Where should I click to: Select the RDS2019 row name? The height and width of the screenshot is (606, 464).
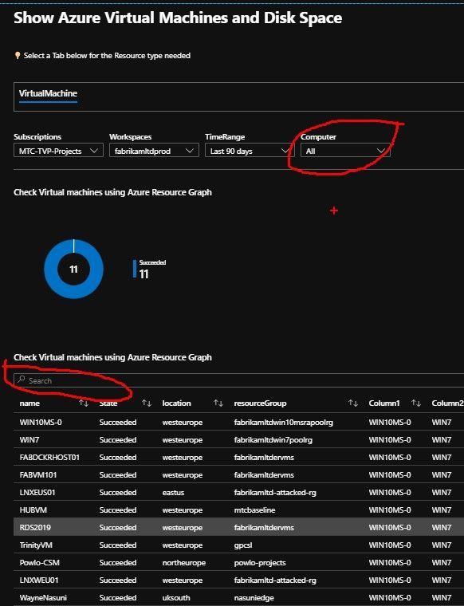(35, 528)
